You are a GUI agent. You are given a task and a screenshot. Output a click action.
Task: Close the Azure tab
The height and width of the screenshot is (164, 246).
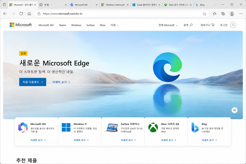point(159,5)
